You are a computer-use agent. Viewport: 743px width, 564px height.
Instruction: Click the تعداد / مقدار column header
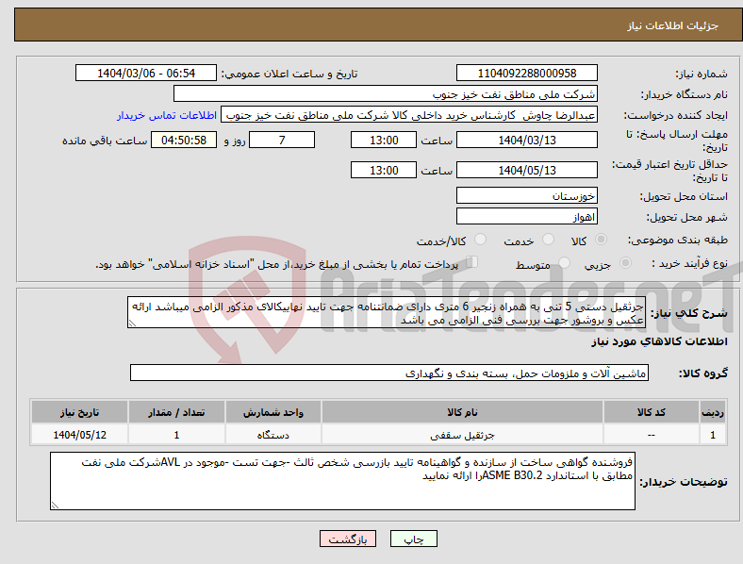[176, 412]
